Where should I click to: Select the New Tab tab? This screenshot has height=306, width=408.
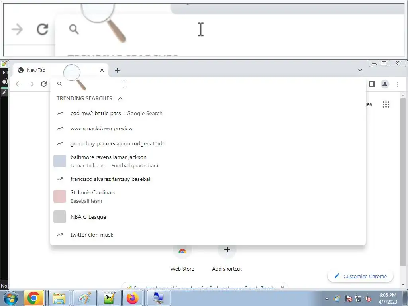(61, 70)
